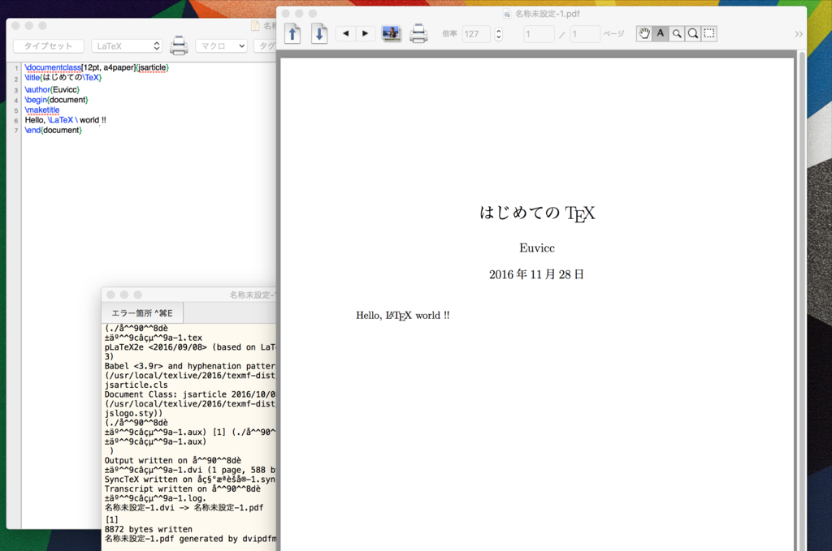Click the forward triangle in PDF toolbar
The width and height of the screenshot is (832, 551).
click(x=366, y=33)
